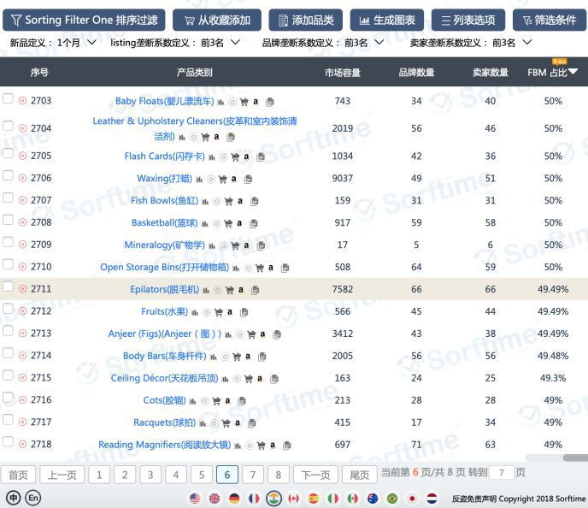The height and width of the screenshot is (508, 588).
Task: Switch language to English with En icon
Action: tap(33, 498)
